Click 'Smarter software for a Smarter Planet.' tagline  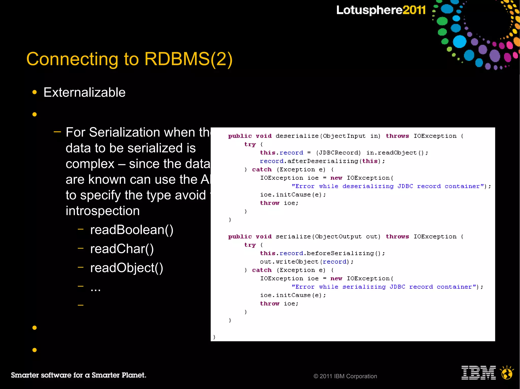78,375
